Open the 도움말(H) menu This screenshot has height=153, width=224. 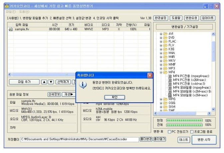(x=24, y=12)
